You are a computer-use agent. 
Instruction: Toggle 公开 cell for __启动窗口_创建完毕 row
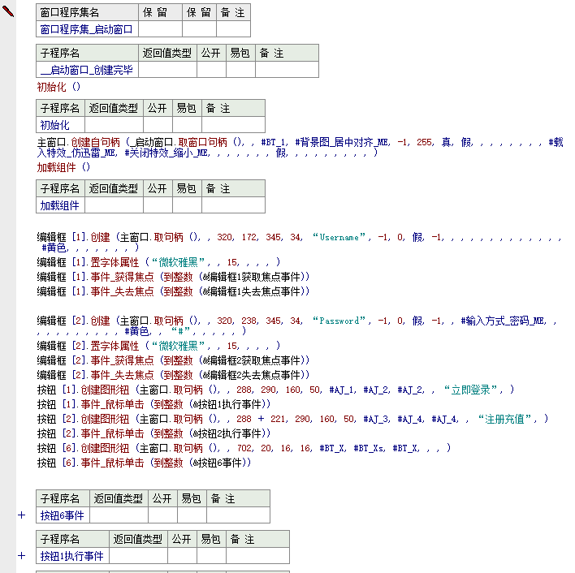[210, 70]
